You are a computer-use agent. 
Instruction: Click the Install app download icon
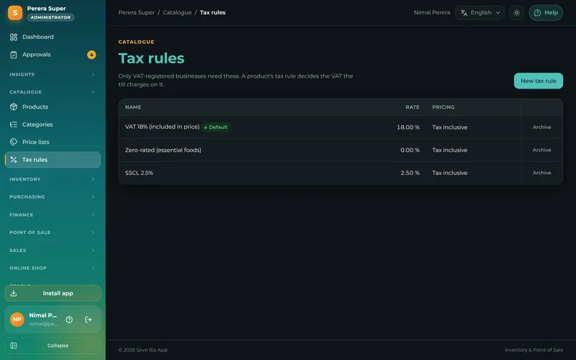click(x=14, y=293)
